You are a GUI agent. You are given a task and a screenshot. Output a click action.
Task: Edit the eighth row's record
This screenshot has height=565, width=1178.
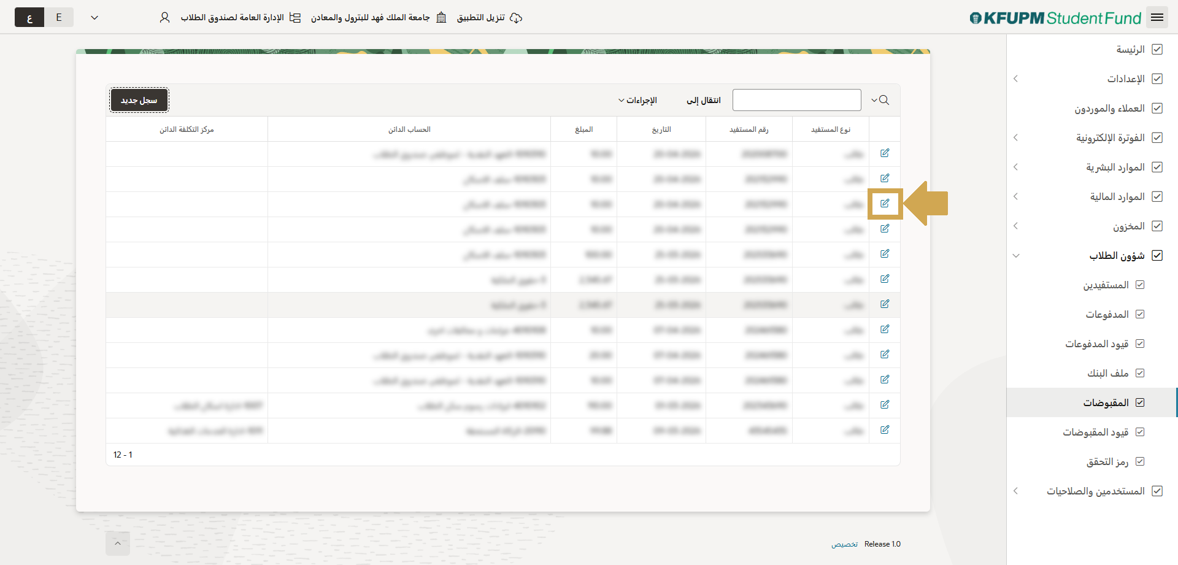click(885, 329)
